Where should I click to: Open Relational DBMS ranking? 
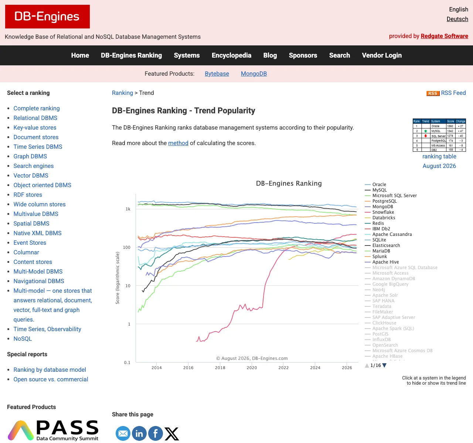pyautogui.click(x=35, y=118)
